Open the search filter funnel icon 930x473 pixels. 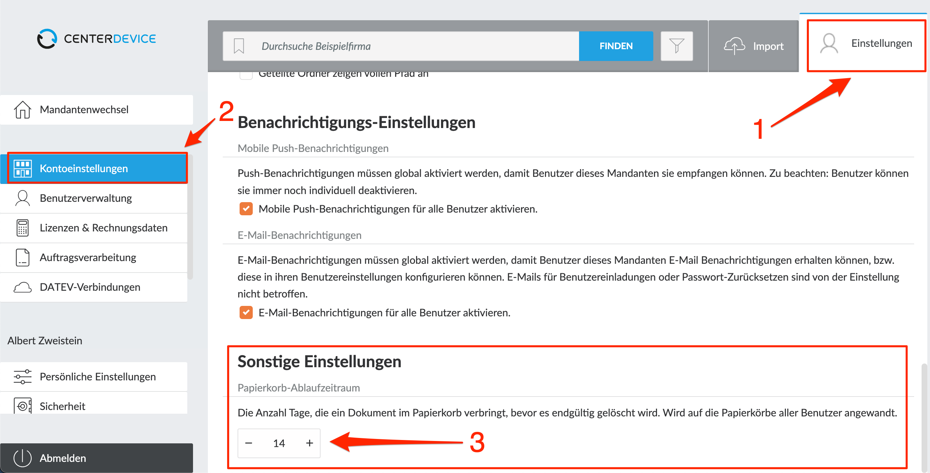click(677, 46)
